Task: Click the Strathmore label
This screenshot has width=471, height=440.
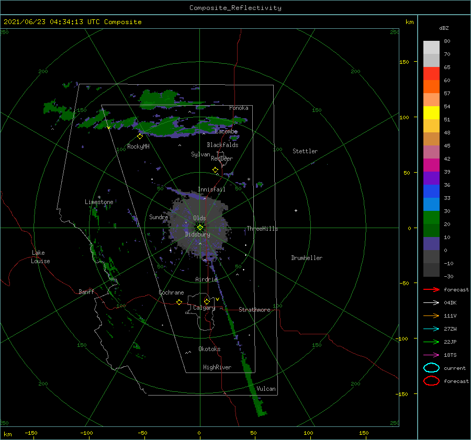Action: [254, 310]
